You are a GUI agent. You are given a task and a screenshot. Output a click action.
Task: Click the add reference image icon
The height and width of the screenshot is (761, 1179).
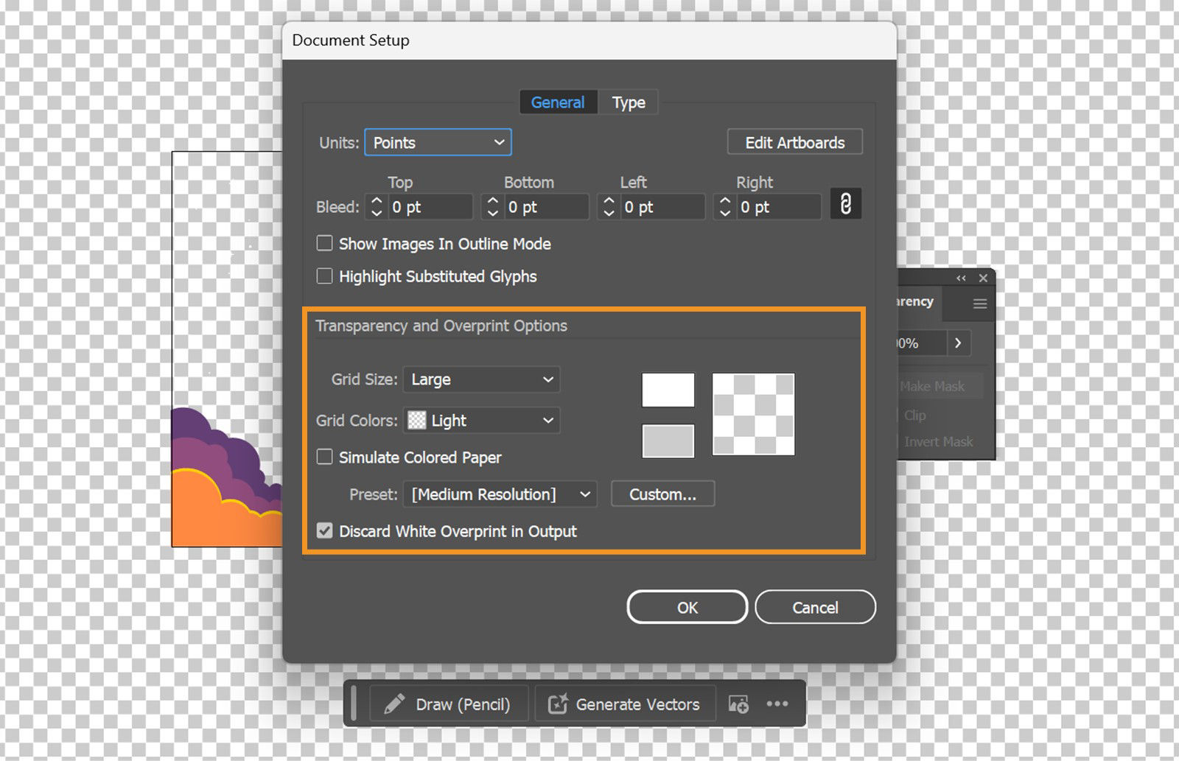tap(738, 704)
